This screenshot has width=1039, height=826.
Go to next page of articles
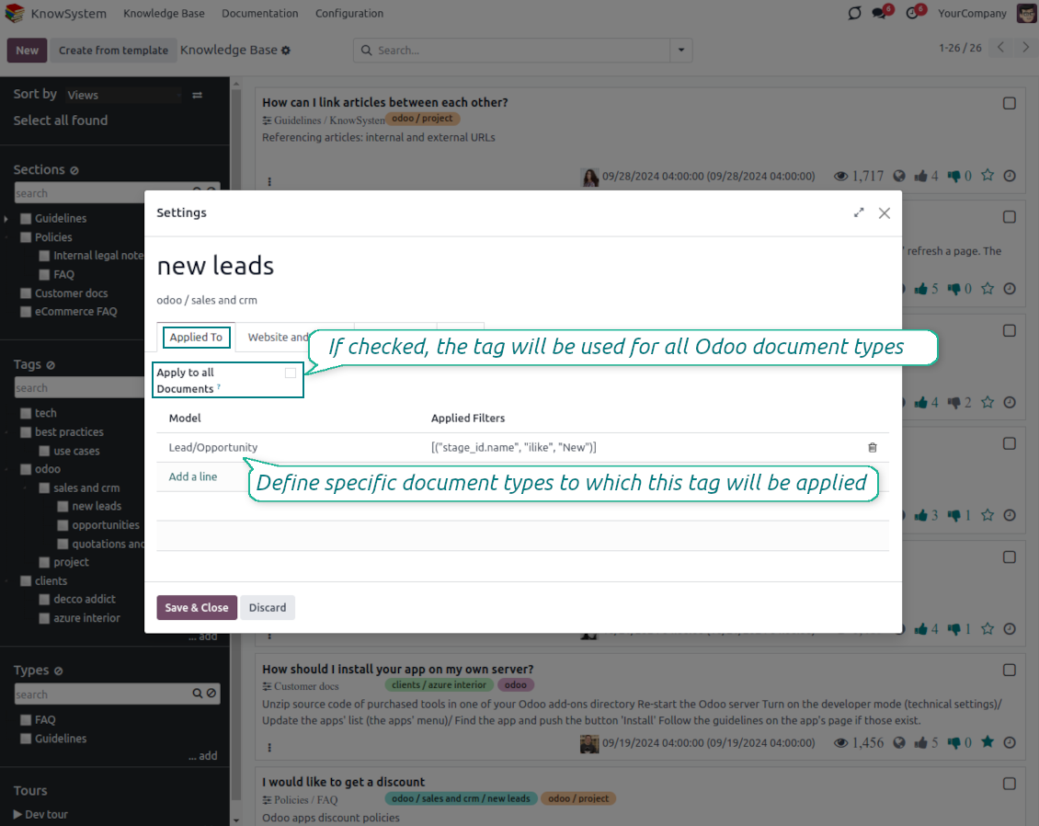click(1026, 48)
